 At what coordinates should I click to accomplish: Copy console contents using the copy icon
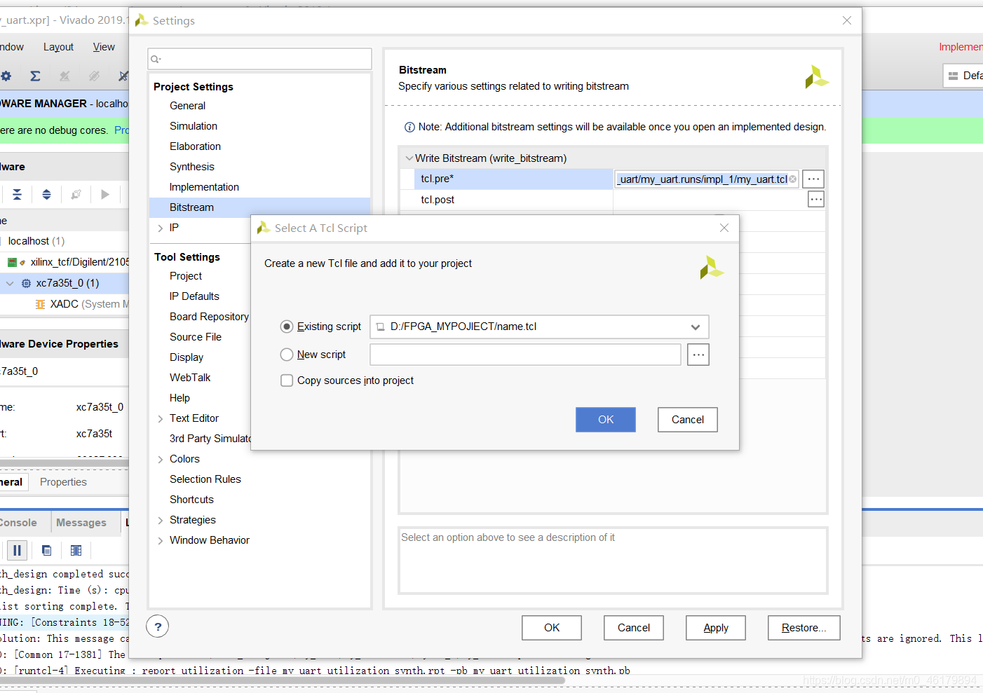[46, 550]
